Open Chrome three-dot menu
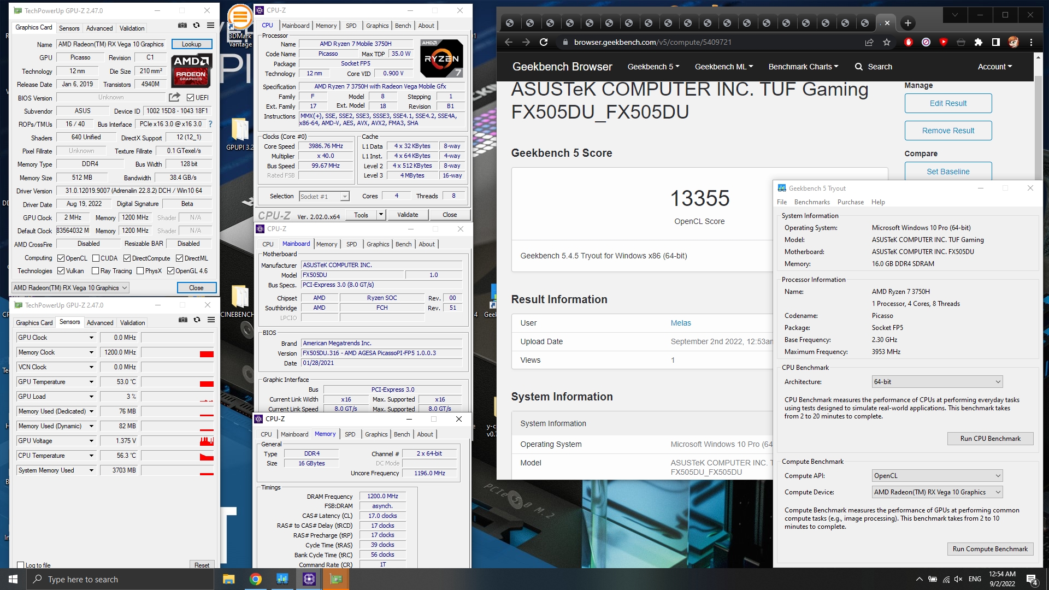Screen dimensions: 1049x590 click(1031, 42)
